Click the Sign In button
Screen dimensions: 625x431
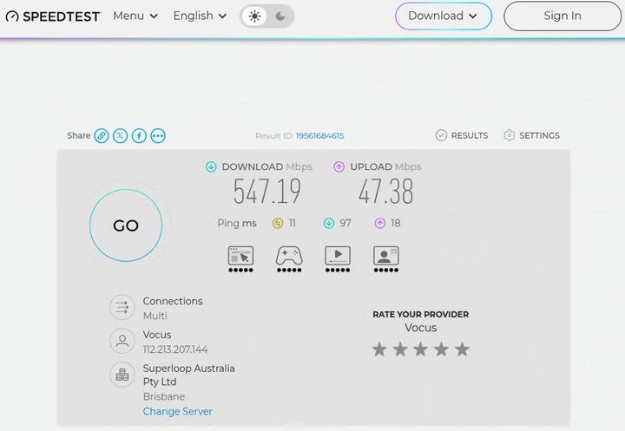pyautogui.click(x=562, y=16)
